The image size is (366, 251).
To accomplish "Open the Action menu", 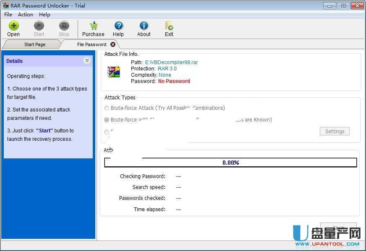I will 26,14.
